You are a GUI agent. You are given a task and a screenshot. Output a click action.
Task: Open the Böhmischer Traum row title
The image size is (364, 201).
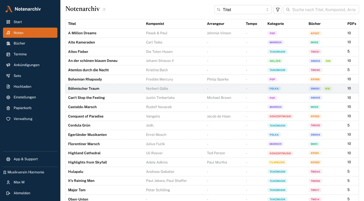coord(84,88)
